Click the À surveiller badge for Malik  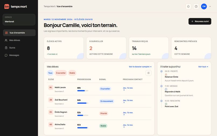coord(105,89)
